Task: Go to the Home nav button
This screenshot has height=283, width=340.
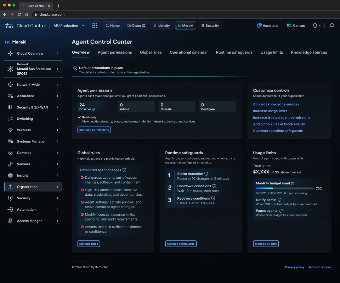Action: tap(113, 26)
